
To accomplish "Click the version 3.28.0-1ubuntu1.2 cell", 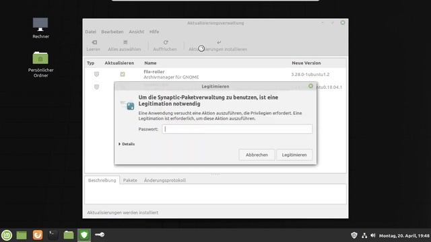I will 310,75.
